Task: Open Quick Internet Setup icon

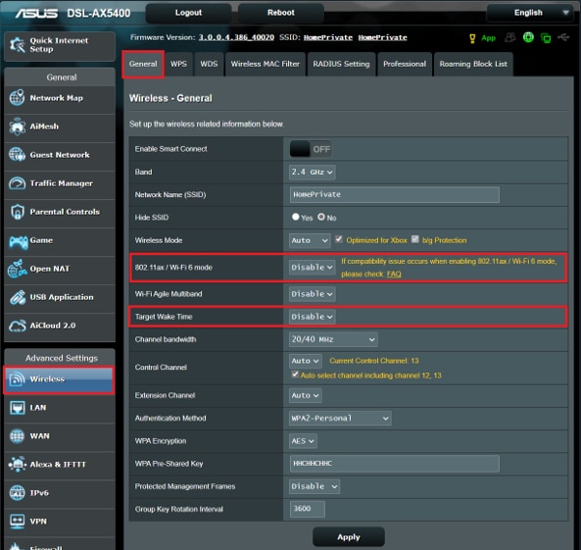Action: [17, 45]
